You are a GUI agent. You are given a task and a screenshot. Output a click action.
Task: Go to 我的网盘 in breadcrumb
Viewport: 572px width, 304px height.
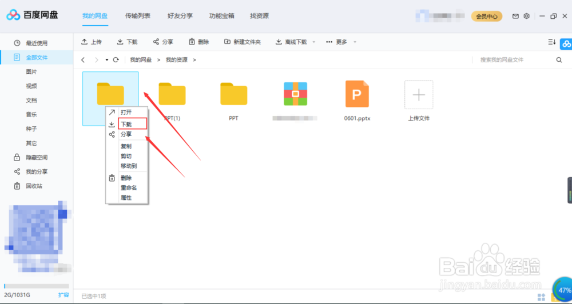pos(141,60)
